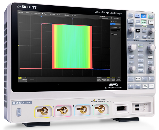
Task: Select the Seg Segment value field
Action: click(116, 30)
